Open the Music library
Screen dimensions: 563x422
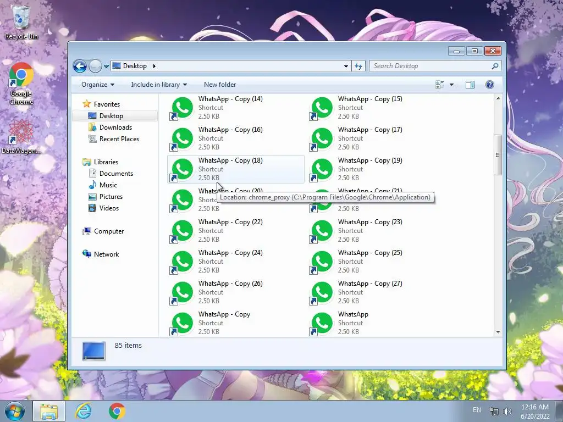[108, 185]
